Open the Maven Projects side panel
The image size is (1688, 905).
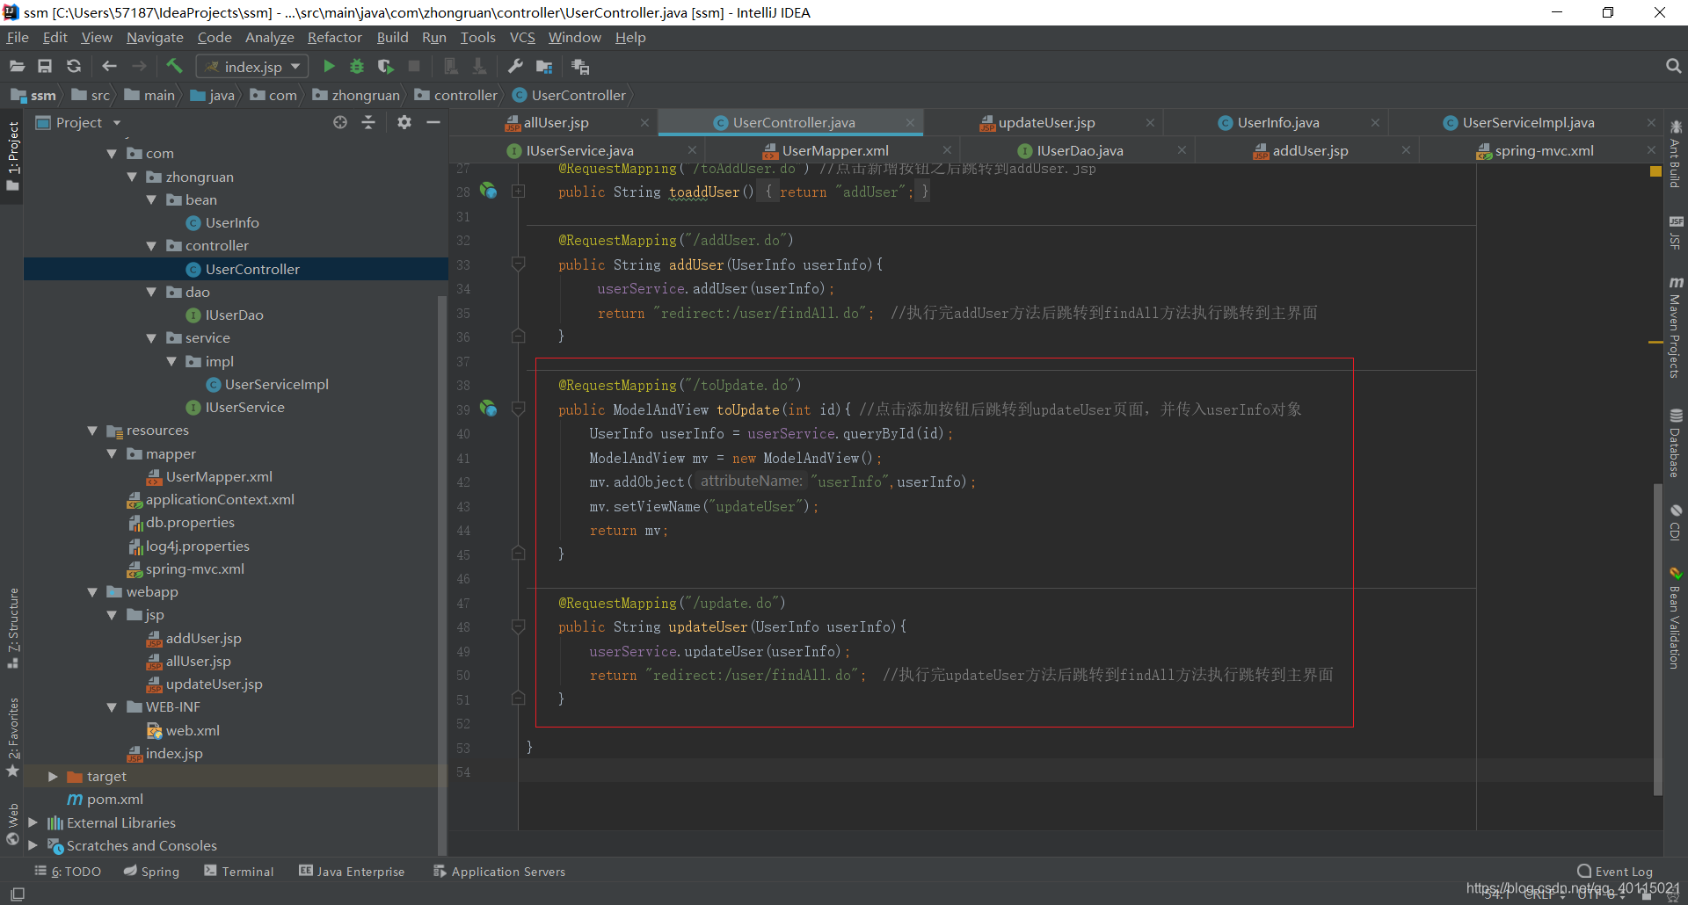(1676, 327)
